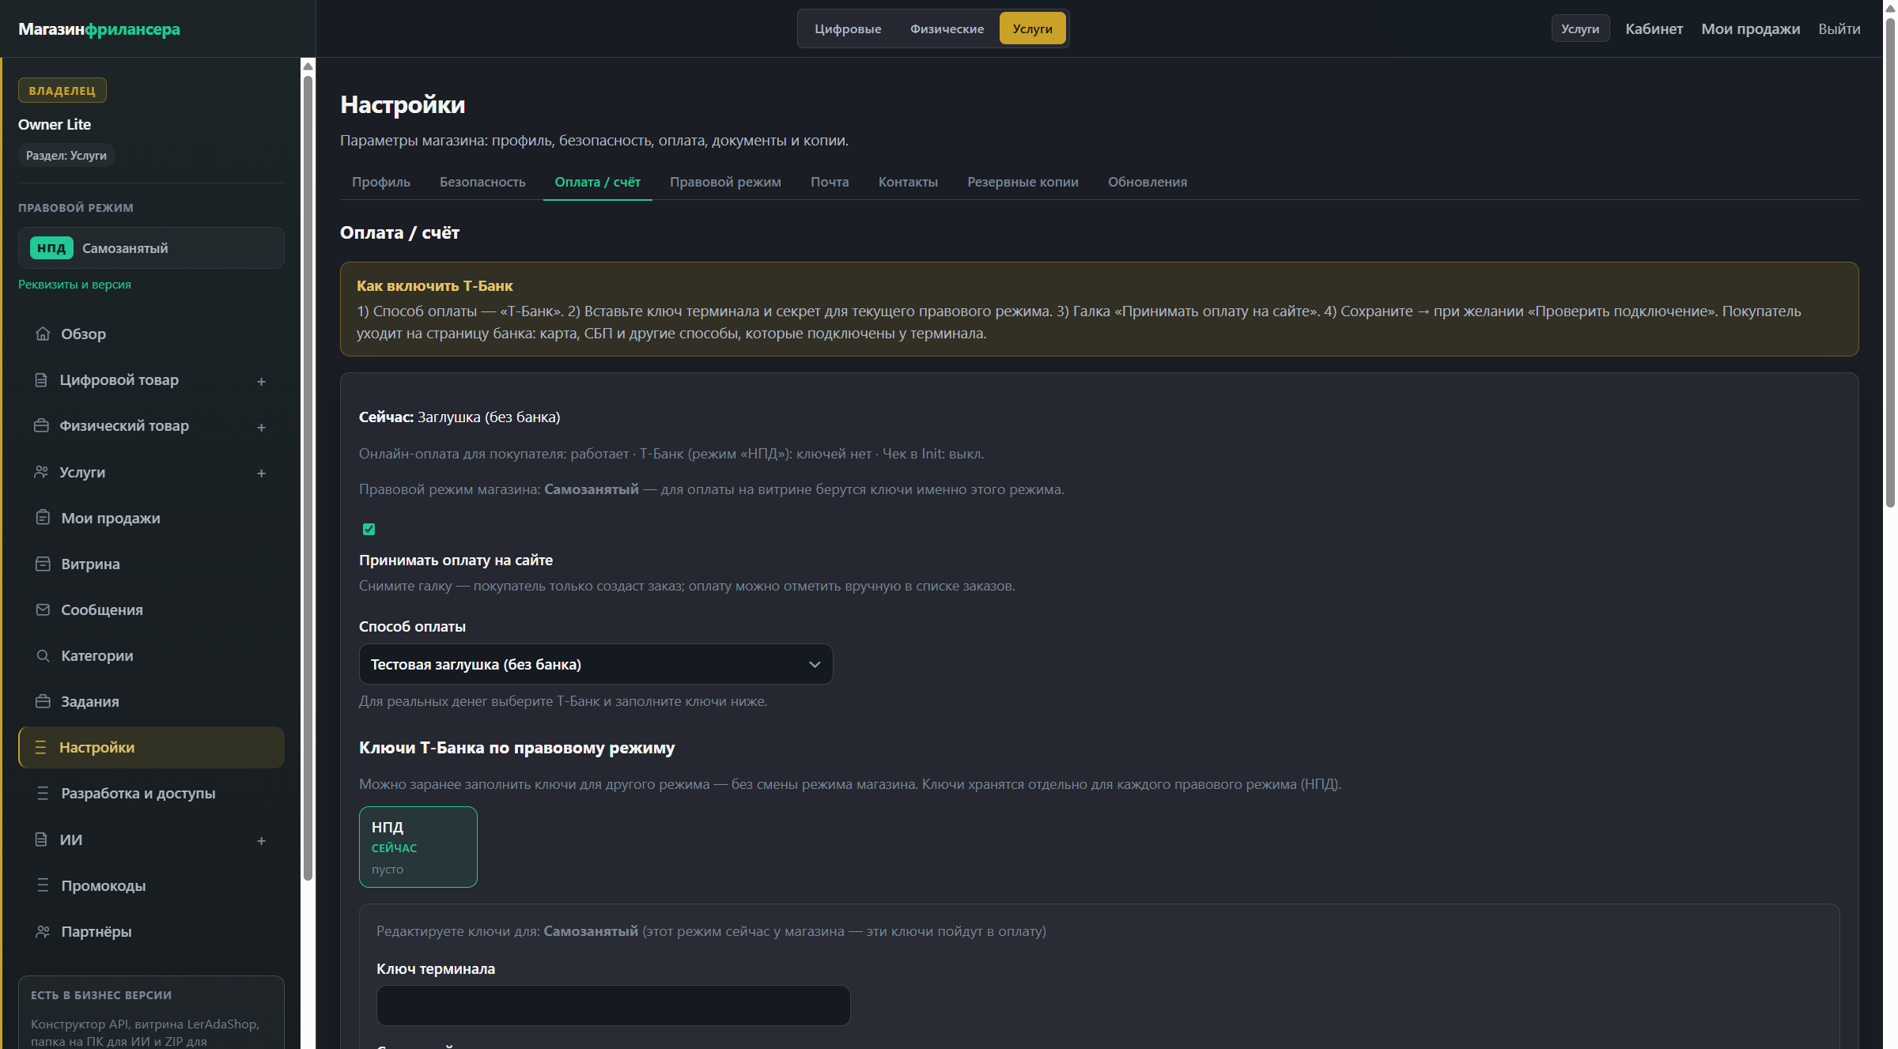Click the Услуги badge in top-right header

click(x=1580, y=28)
